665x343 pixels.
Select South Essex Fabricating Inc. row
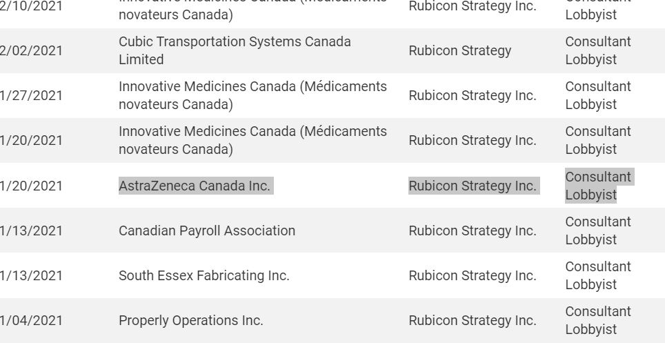pos(332,275)
